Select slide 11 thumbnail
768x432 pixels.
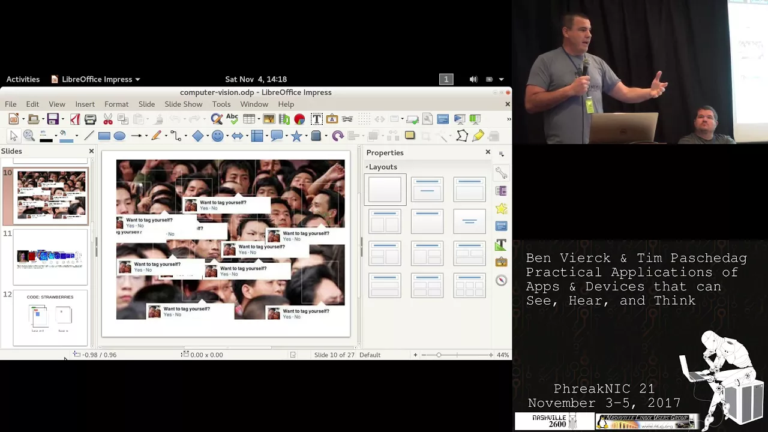[50, 257]
